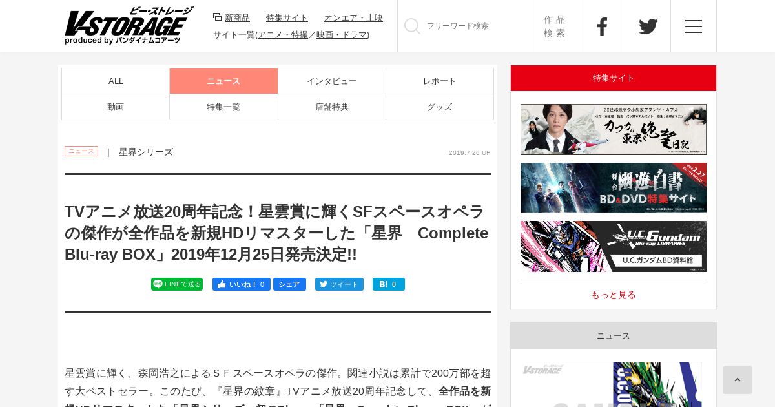This screenshot has height=407, width=775.
Task: Open the hamburger menu
Action: (x=694, y=26)
